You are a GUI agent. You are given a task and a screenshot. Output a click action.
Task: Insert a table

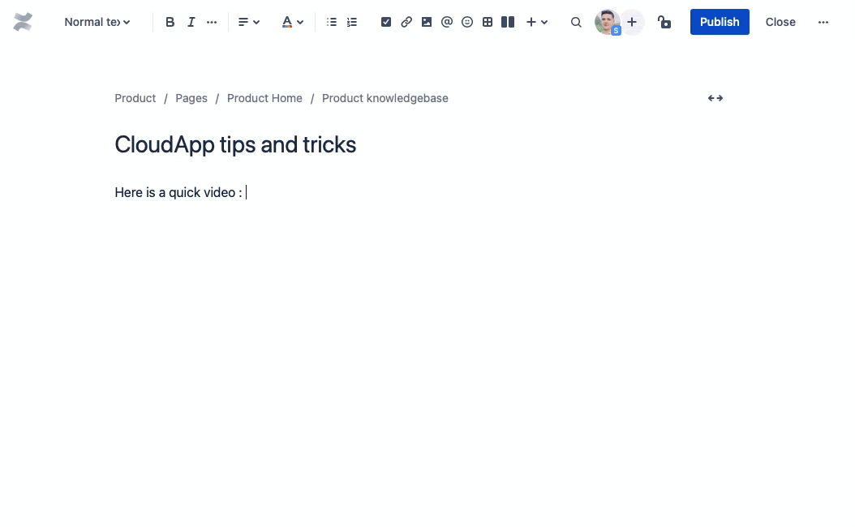tap(488, 23)
